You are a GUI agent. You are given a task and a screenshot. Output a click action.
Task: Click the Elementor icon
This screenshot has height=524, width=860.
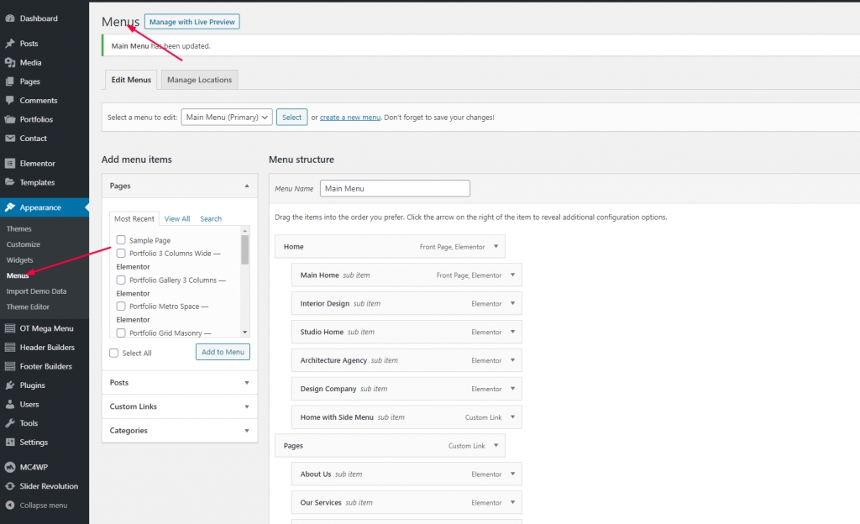(x=10, y=164)
